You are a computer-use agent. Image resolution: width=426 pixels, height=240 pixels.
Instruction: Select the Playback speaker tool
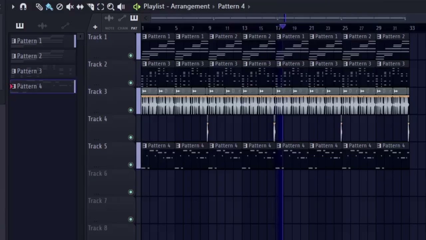coord(121,6)
